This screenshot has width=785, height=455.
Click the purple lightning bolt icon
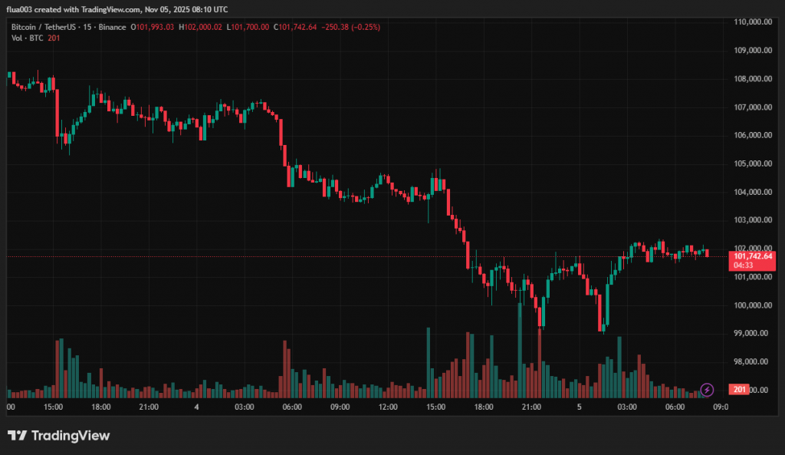point(708,390)
